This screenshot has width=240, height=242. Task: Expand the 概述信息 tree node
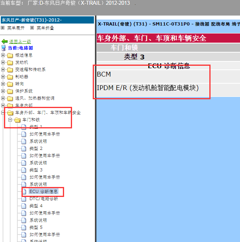tap(3, 55)
